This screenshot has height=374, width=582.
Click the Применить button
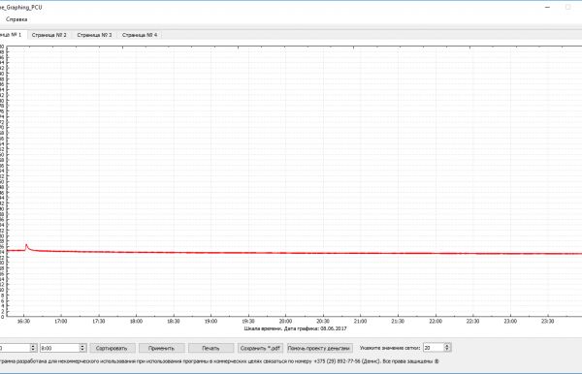[161, 348]
